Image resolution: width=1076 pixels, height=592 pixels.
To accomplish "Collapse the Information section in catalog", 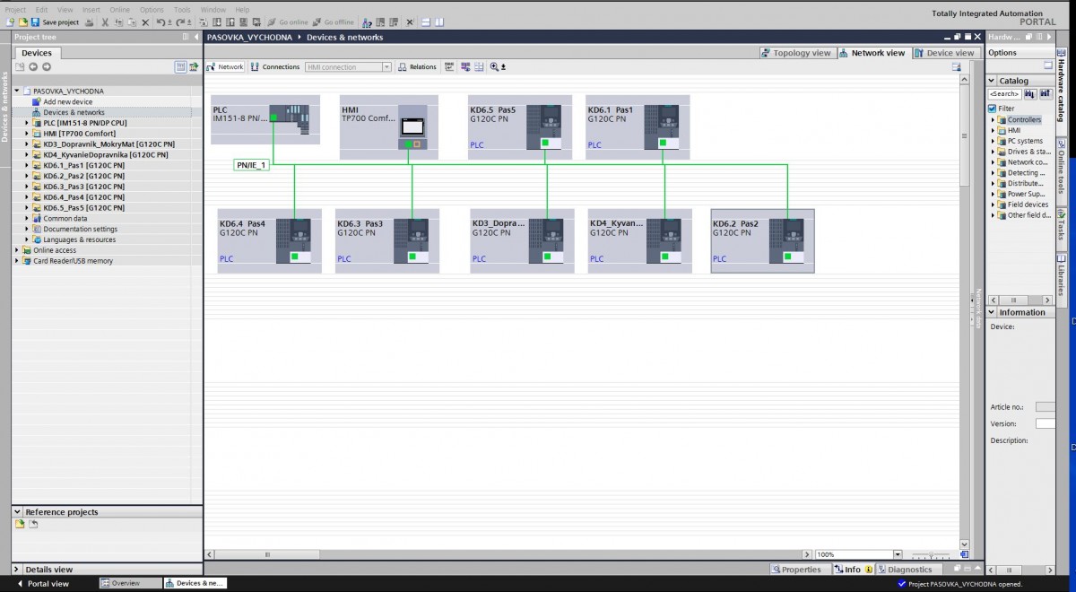I will [x=992, y=312].
